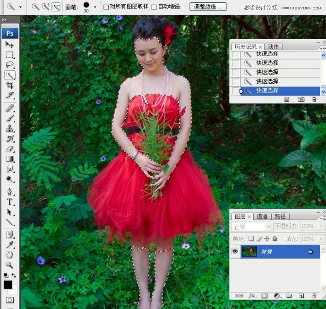The image size is (326, 309).
Task: Toggle lock position icon in Layers panel
Action: click(267, 239)
